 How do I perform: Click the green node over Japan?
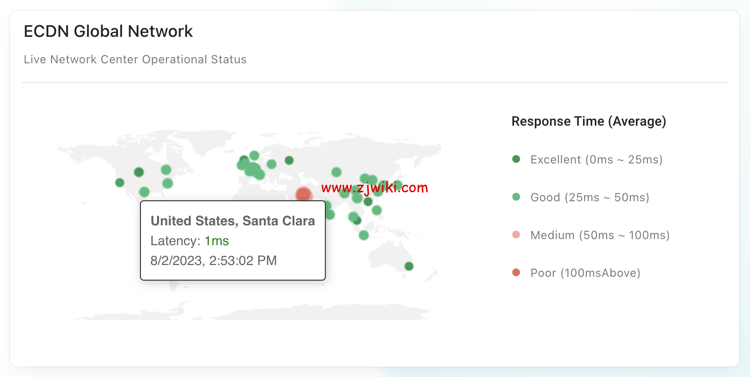398,185
